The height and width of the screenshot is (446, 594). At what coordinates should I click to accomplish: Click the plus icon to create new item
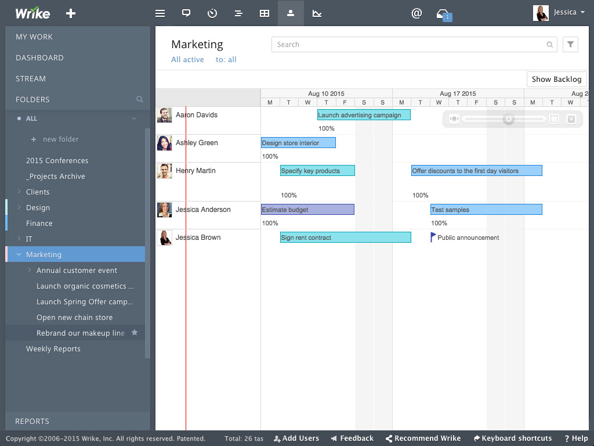(71, 14)
